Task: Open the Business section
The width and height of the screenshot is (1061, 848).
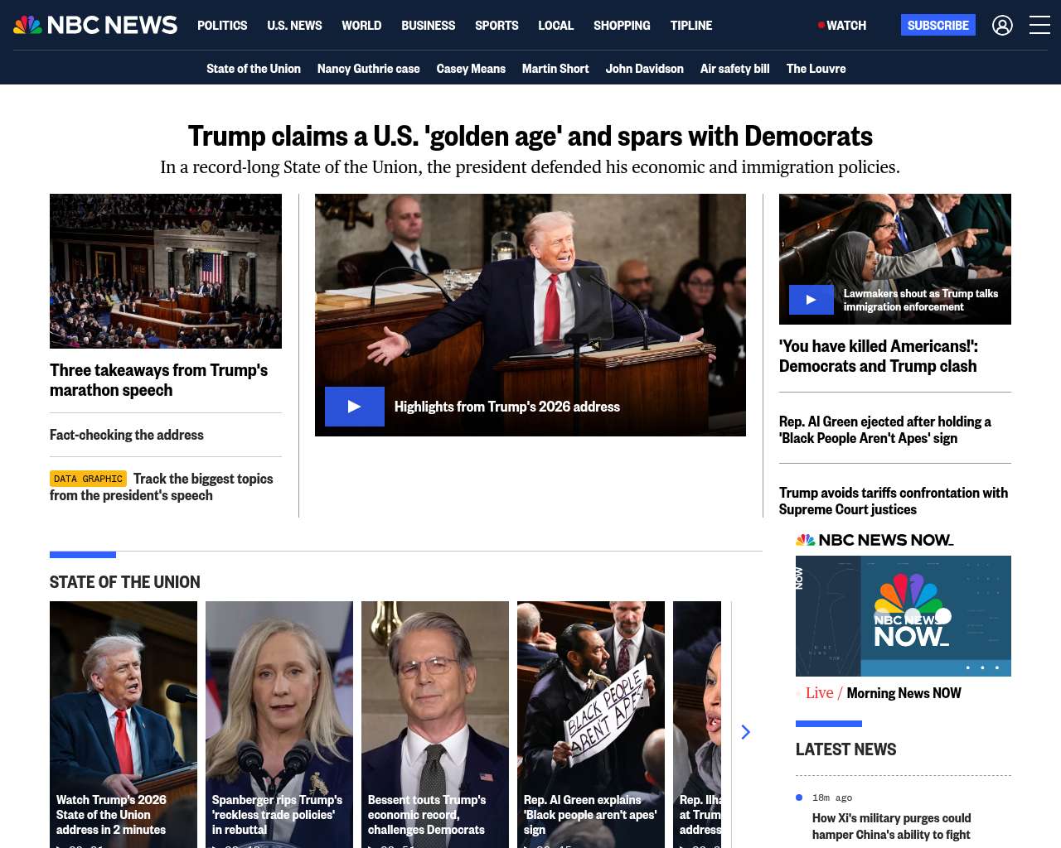Action: [428, 26]
